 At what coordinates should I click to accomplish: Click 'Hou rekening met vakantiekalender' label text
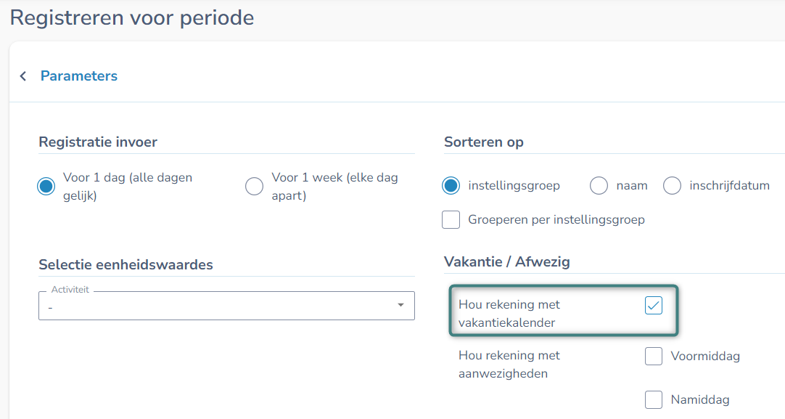pyautogui.click(x=509, y=314)
